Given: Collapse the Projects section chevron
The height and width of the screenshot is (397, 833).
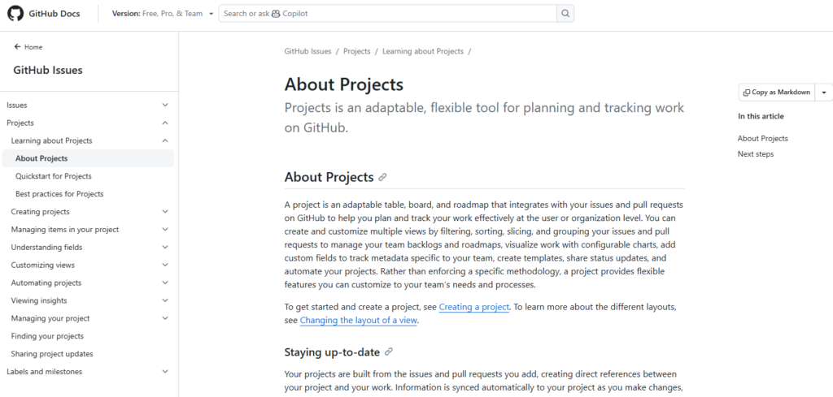Looking at the screenshot, I should (x=165, y=123).
